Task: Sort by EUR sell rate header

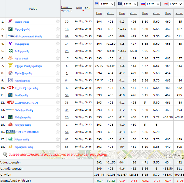Action: click(133, 13)
